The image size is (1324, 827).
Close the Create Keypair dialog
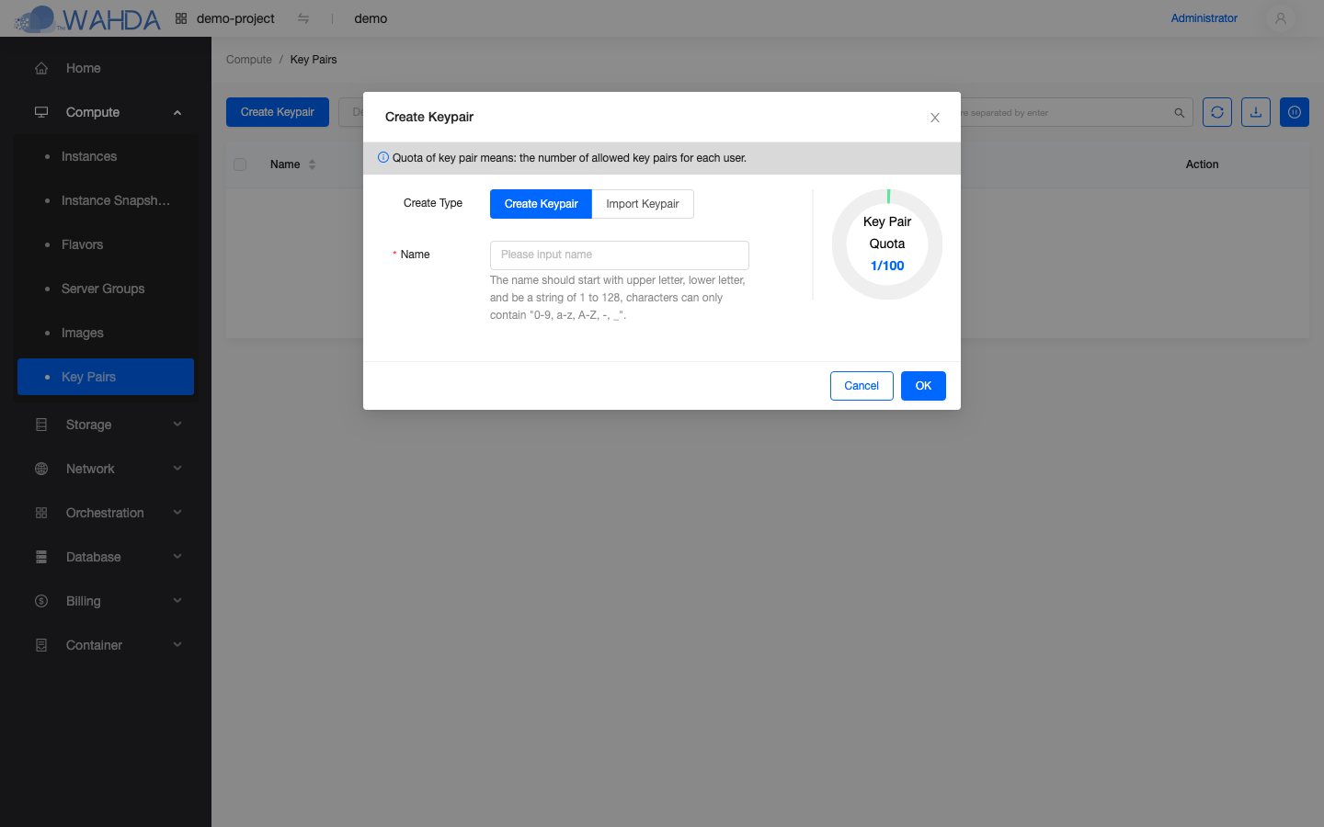tap(935, 118)
